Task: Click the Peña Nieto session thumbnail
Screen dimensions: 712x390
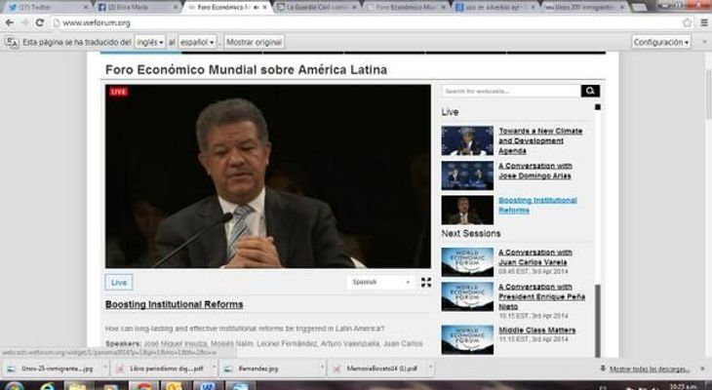Action: click(x=467, y=296)
